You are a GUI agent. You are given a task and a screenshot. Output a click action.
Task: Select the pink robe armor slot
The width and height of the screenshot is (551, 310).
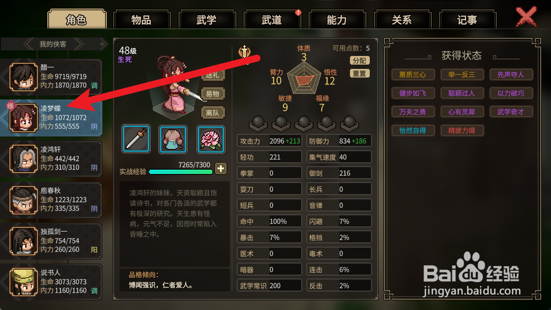point(173,139)
